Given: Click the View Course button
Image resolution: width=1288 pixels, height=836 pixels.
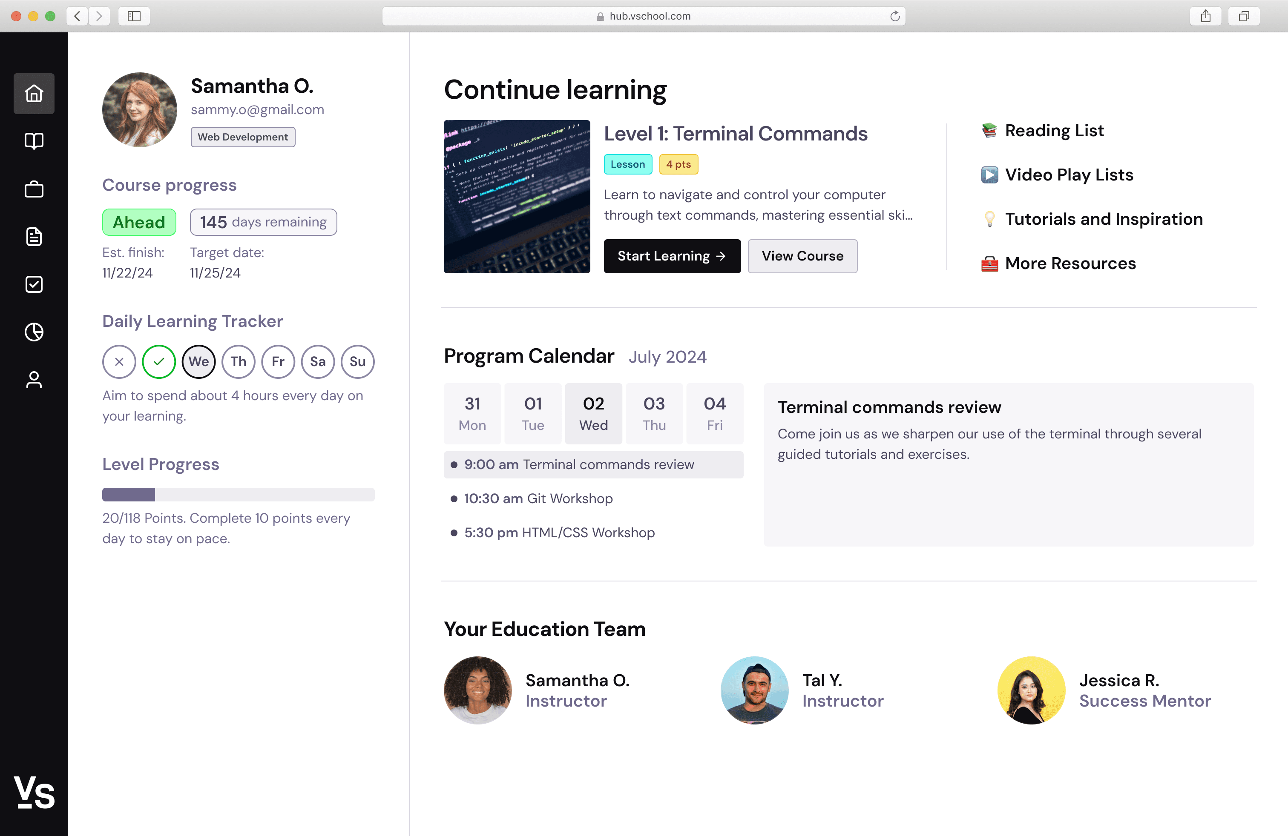Looking at the screenshot, I should point(802,256).
